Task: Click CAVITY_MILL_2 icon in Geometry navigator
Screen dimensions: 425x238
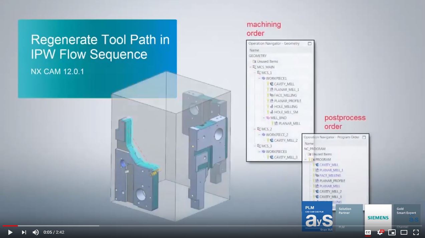Action: [x=271, y=141]
